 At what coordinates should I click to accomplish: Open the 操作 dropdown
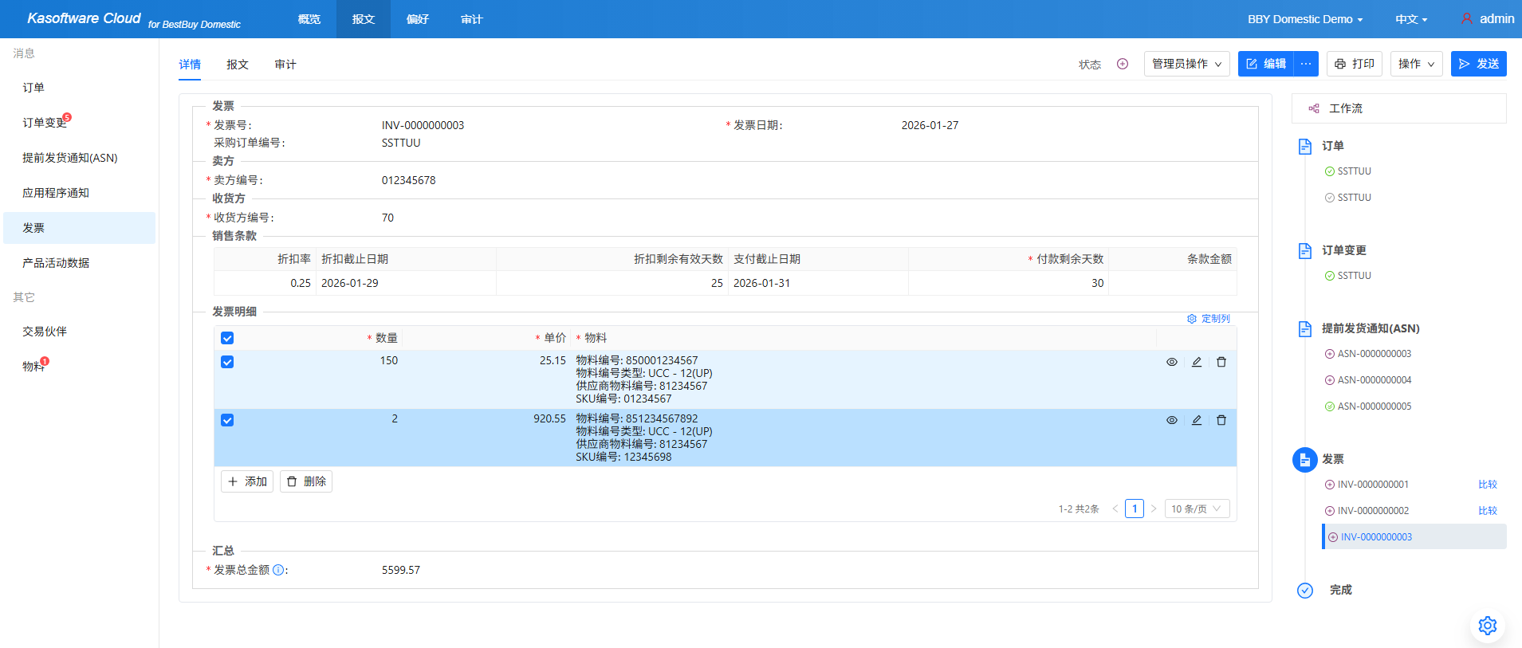[1417, 64]
